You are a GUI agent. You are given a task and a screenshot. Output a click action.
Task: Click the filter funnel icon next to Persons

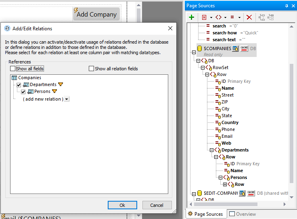click(x=54, y=92)
